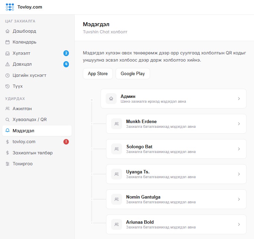Image resolution: width=254 pixels, height=239 pixels.
Task: Click 'Шинэ захиалга ирэхэд мэдэгдэл авна' text
Action: (153, 101)
